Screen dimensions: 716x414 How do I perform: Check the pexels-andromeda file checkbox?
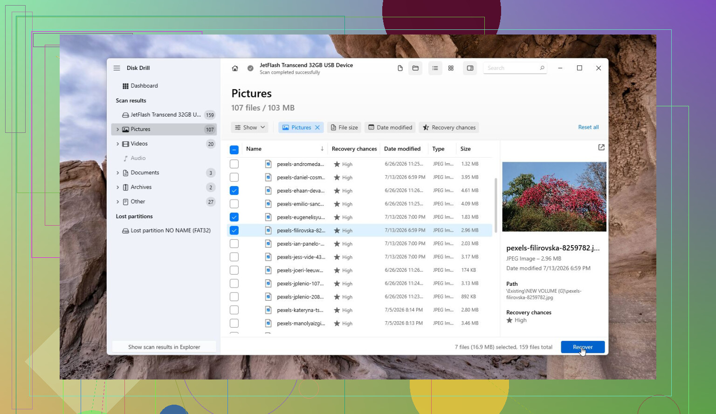(234, 164)
